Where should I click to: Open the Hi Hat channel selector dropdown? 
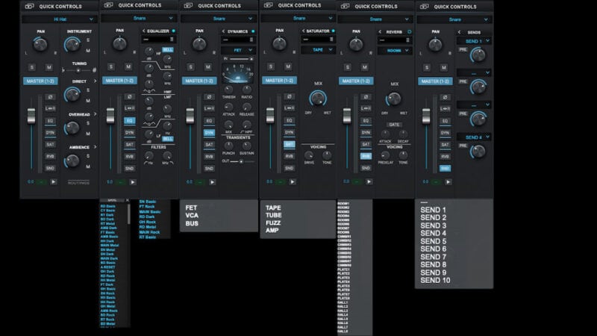[60, 19]
